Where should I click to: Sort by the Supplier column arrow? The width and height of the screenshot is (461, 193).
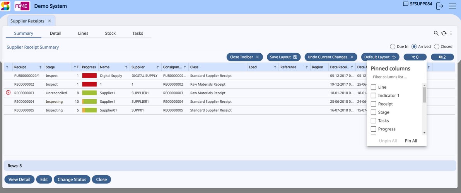[157, 67]
